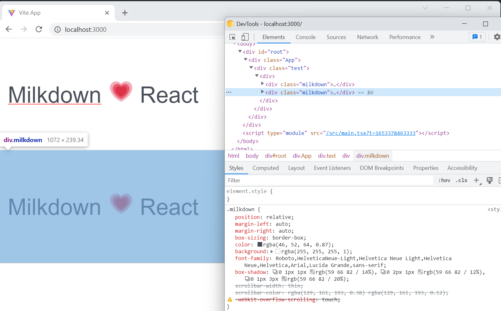Image resolution: width=501 pixels, height=311 pixels.
Task: Toggle element state with :hov button
Action: click(444, 180)
